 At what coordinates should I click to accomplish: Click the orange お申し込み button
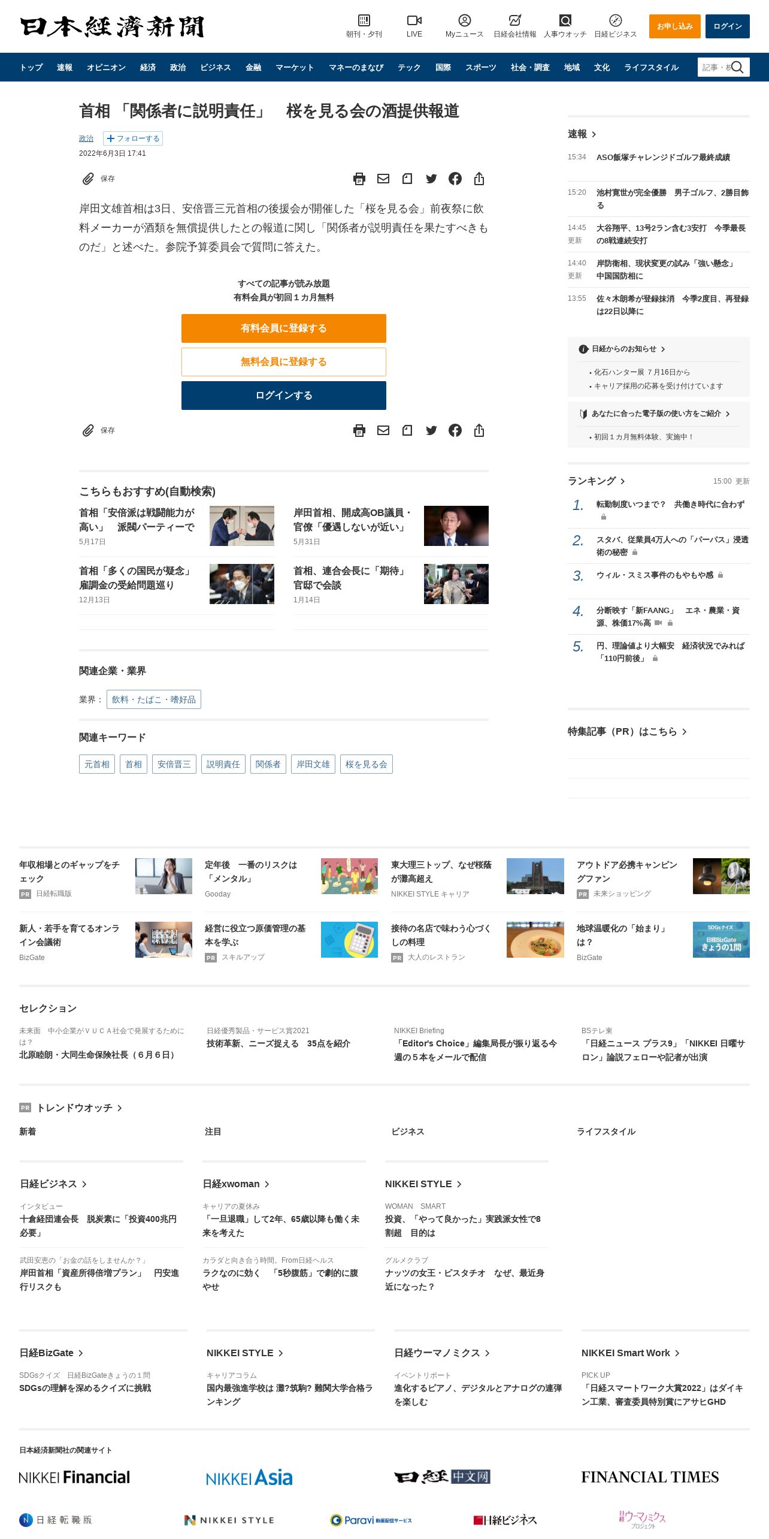click(674, 26)
